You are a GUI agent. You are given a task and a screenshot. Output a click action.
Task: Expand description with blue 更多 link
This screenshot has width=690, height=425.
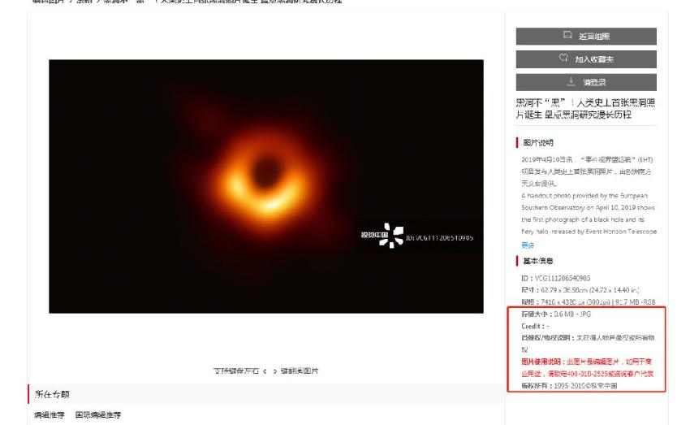(528, 245)
